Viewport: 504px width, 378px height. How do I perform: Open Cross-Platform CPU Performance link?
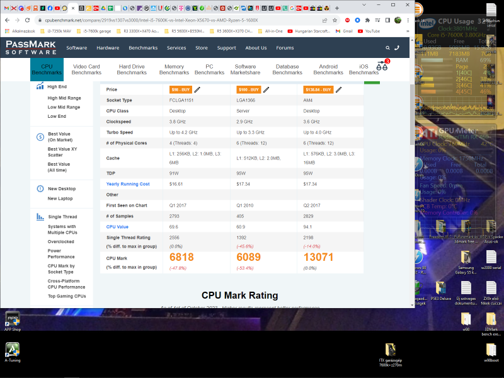point(67,284)
